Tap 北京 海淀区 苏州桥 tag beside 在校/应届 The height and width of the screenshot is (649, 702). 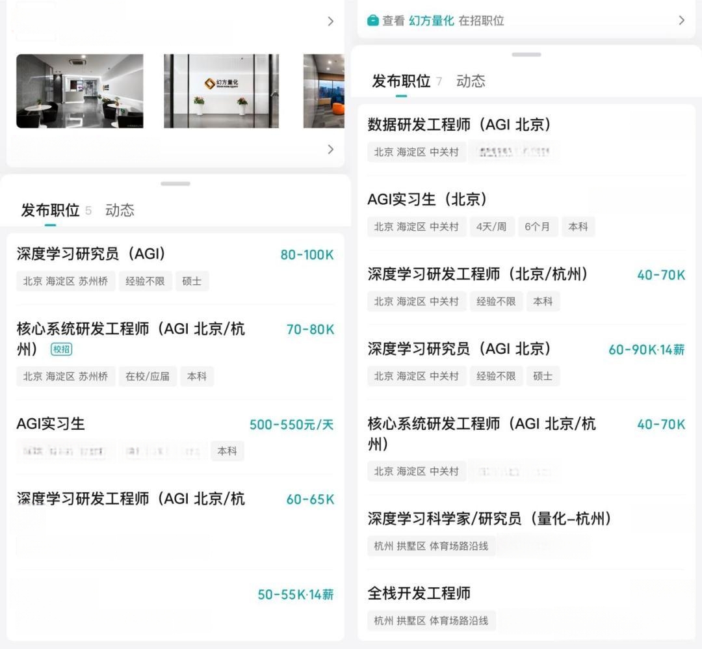point(66,377)
